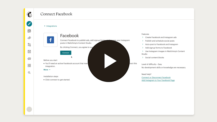This screenshot has width=217, height=122.
Task: Open the Website sidebar icon
Action: tap(29, 52)
